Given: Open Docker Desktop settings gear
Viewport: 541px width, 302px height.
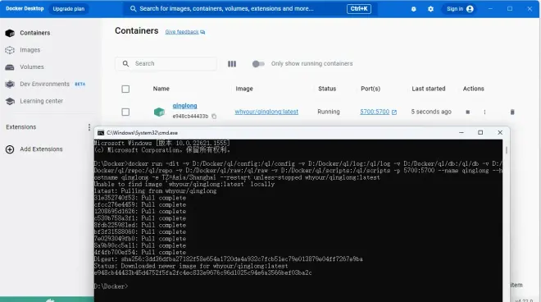Looking at the screenshot, I should pyautogui.click(x=430, y=9).
